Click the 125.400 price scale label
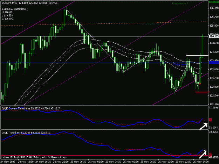The height and width of the screenshot is (164, 219). [x=214, y=26]
